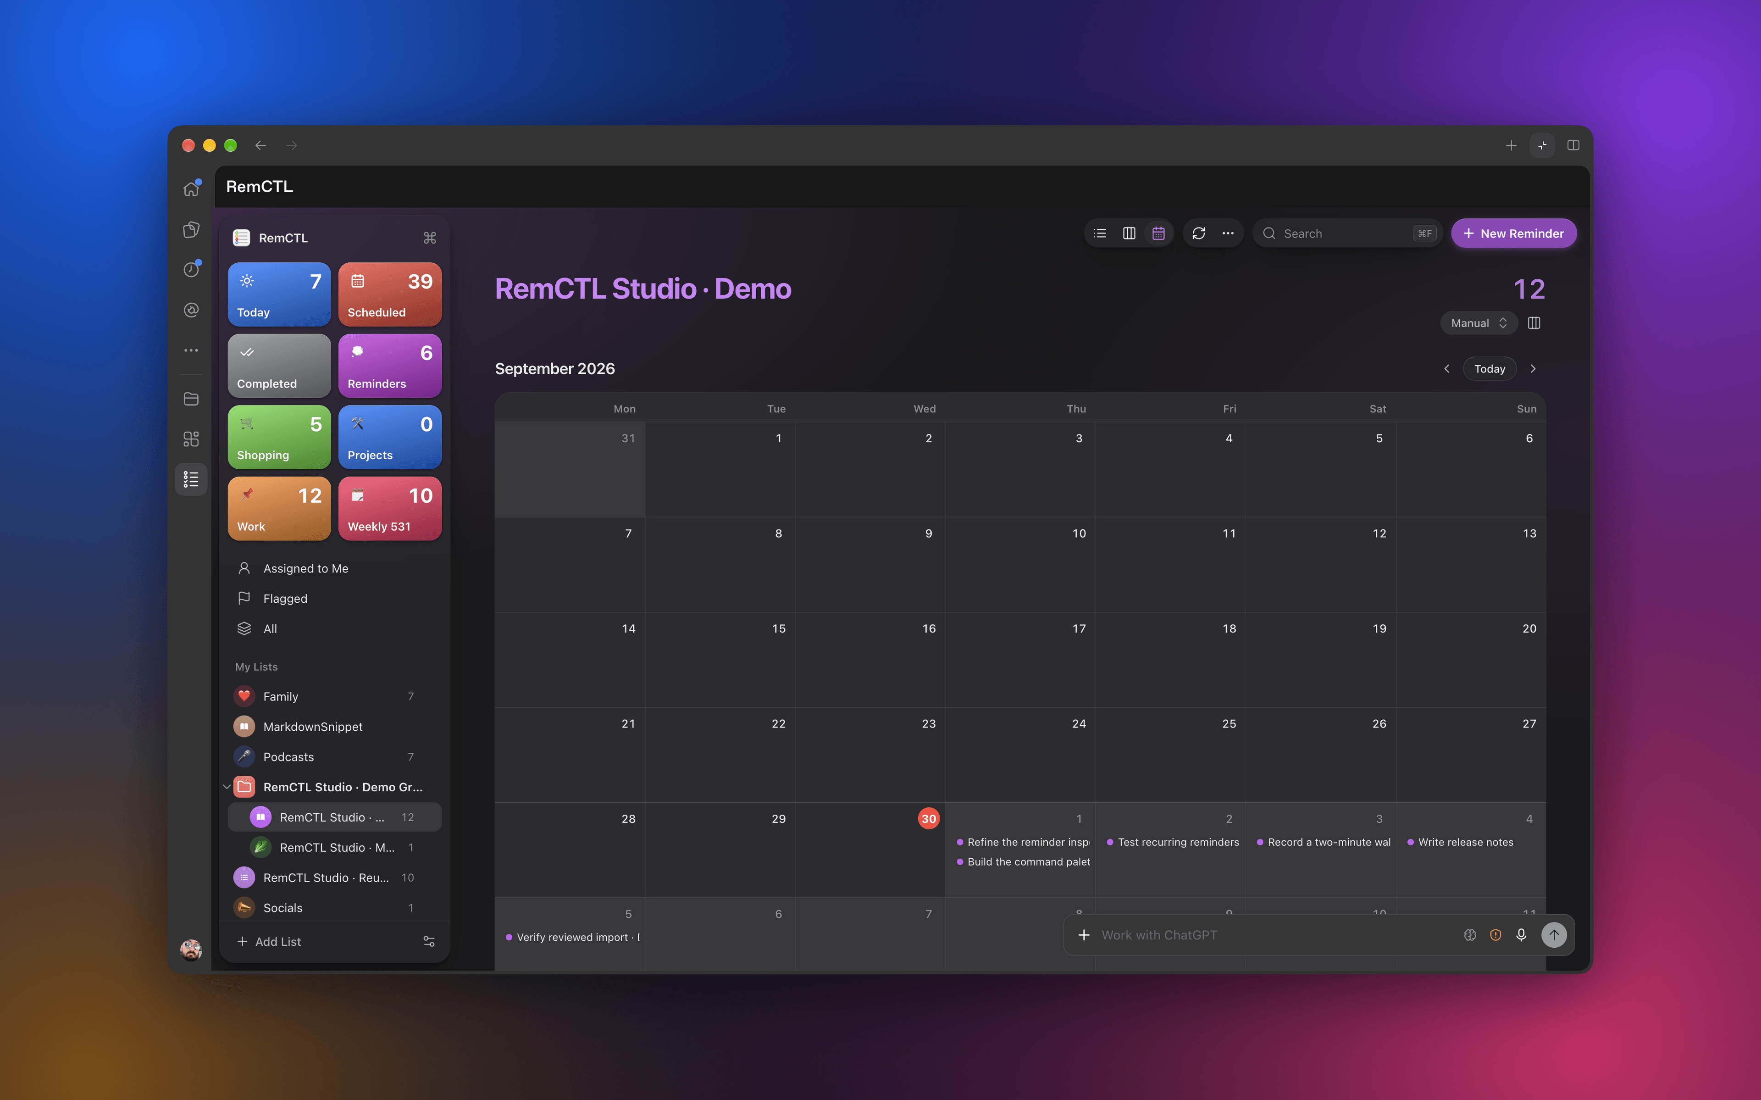Click the New Reminder button
Image resolution: width=1761 pixels, height=1100 pixels.
(x=1514, y=233)
